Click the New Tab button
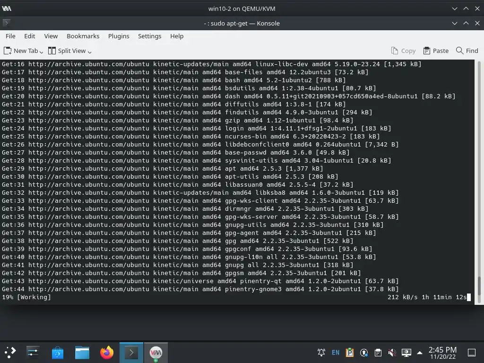 (21, 51)
